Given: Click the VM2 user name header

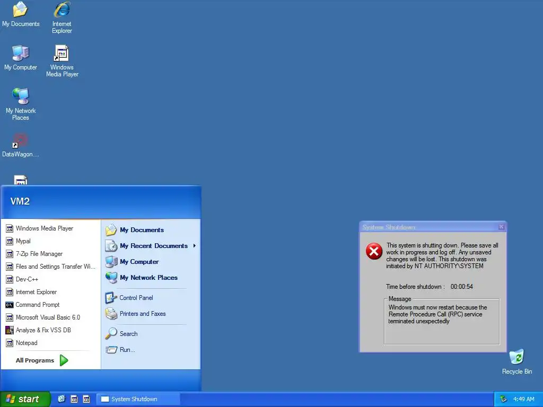Looking at the screenshot, I should pos(20,201).
